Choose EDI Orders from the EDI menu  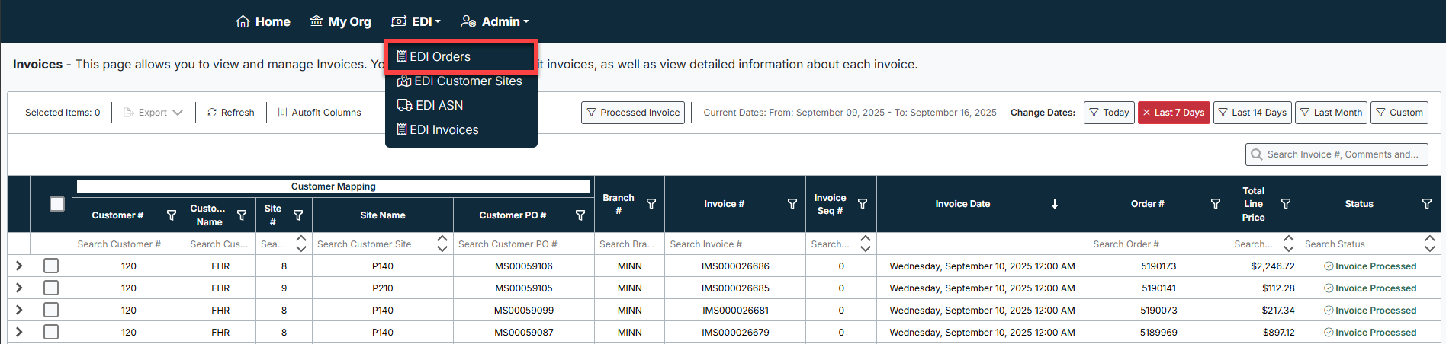tap(440, 56)
